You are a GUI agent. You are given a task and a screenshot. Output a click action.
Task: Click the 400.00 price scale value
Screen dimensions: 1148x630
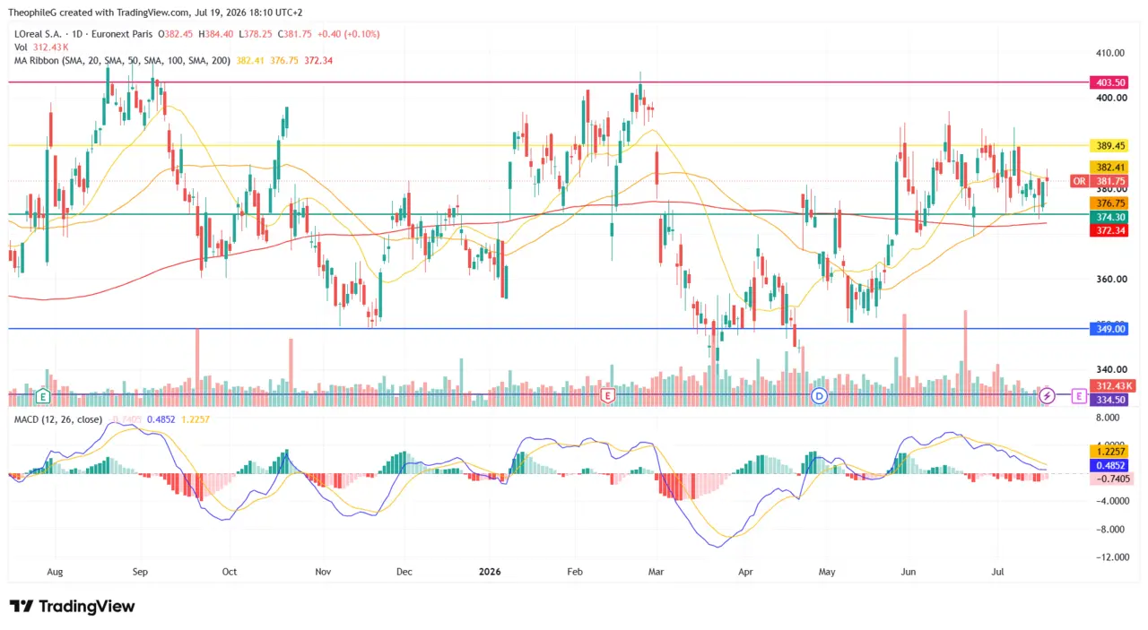point(1110,98)
